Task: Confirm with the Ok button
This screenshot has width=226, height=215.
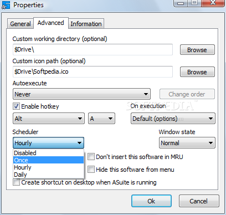Action: tap(151, 201)
